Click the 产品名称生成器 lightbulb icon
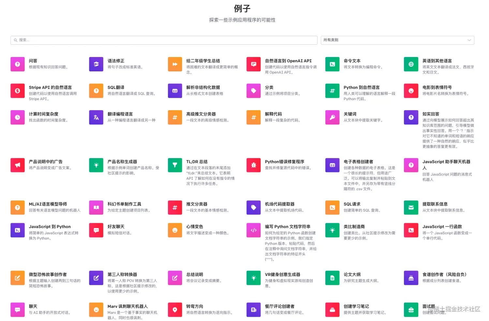The height and width of the screenshot is (321, 489). click(x=96, y=165)
